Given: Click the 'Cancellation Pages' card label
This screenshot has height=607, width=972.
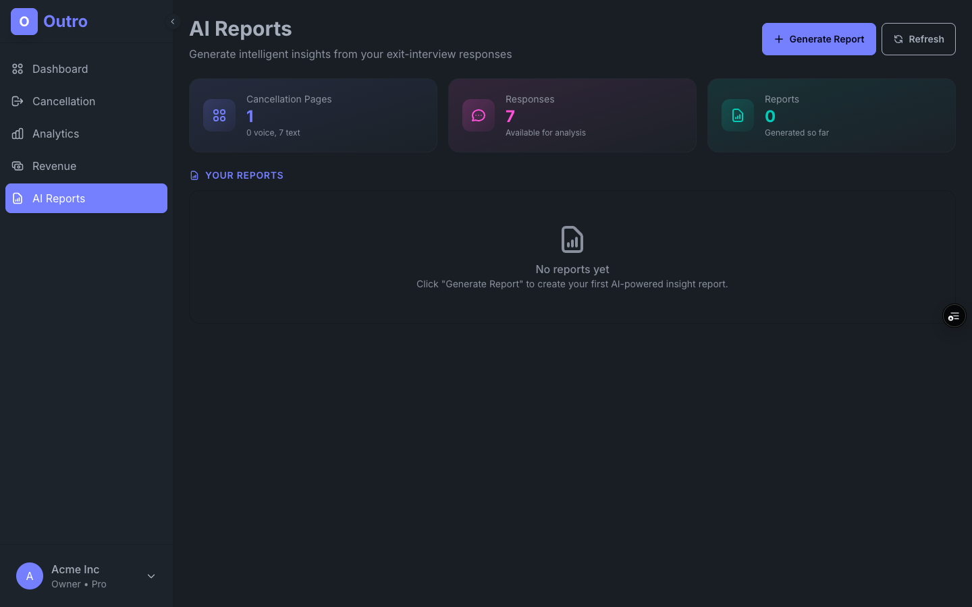Looking at the screenshot, I should (289, 99).
